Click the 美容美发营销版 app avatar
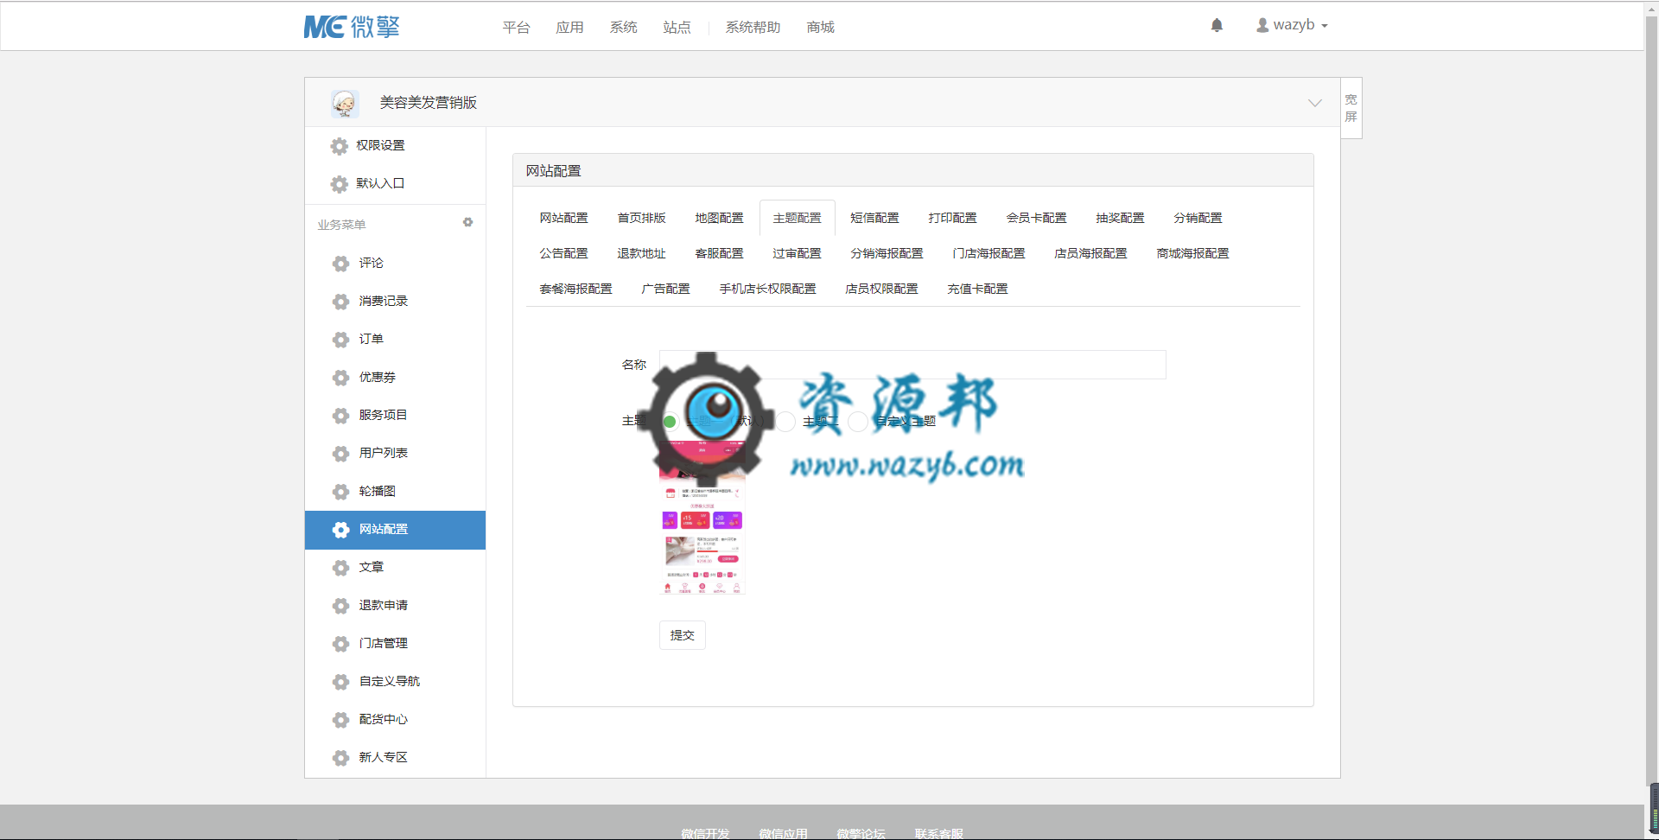Image resolution: width=1659 pixels, height=840 pixels. pos(345,103)
